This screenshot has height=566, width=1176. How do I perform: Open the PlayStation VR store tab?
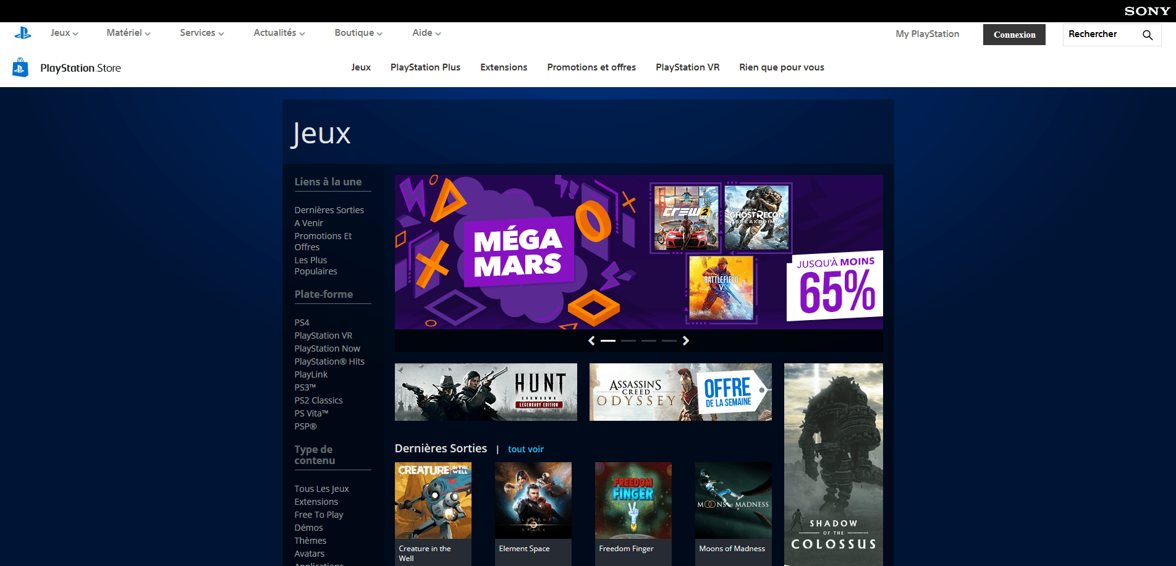click(x=688, y=67)
